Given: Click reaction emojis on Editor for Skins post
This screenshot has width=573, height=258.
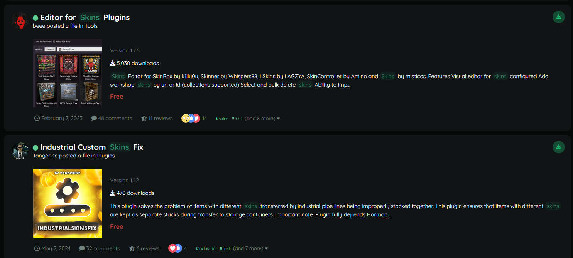Looking at the screenshot, I should coord(191,118).
